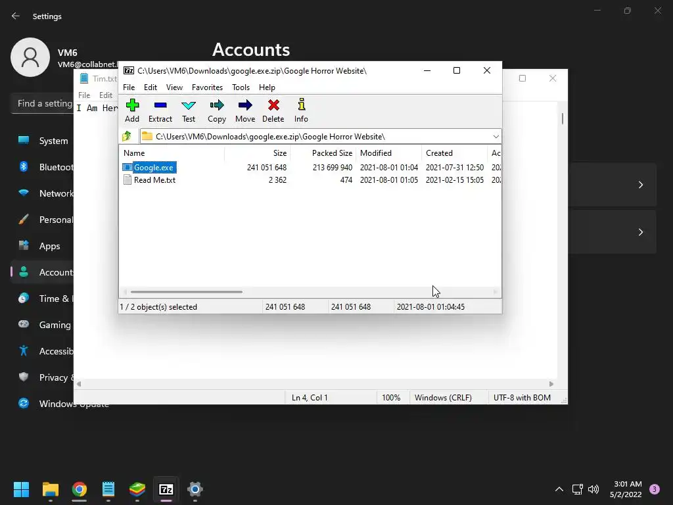
Task: Open BlueStacks from the taskbar
Action: click(x=137, y=489)
